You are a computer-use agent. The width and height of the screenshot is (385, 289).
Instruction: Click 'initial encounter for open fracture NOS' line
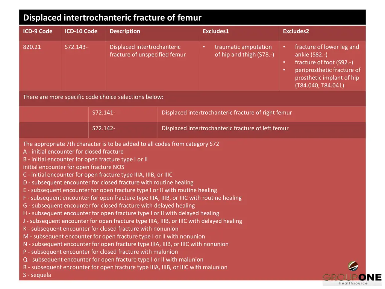[x=74, y=167]
